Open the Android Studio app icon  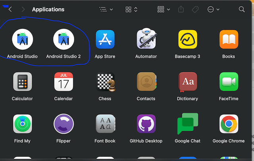23,39
